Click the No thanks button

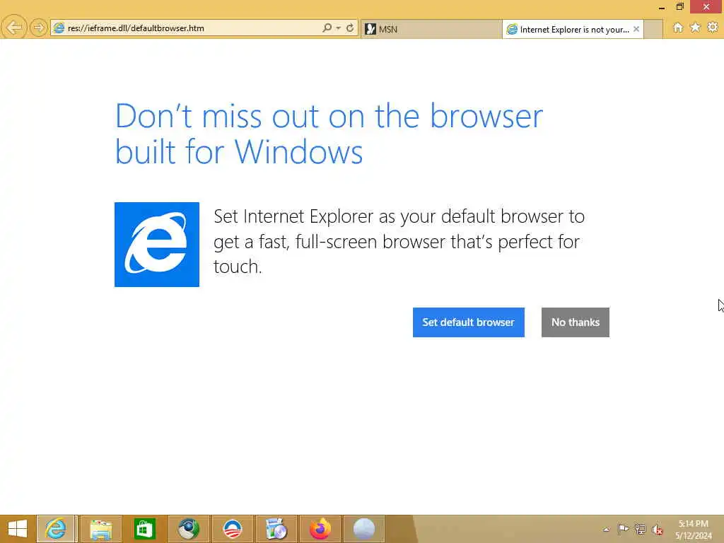click(576, 322)
